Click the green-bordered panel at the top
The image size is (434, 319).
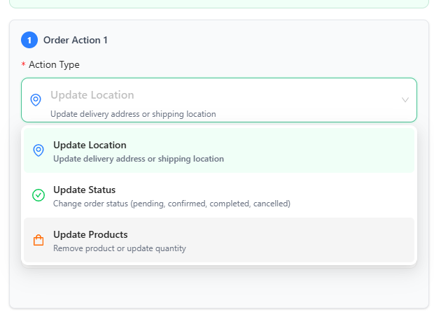click(218, 3)
